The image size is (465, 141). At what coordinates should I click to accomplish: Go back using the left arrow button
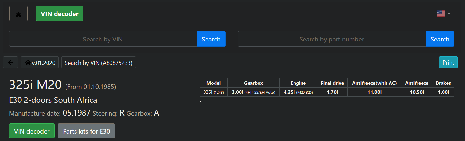(11, 63)
